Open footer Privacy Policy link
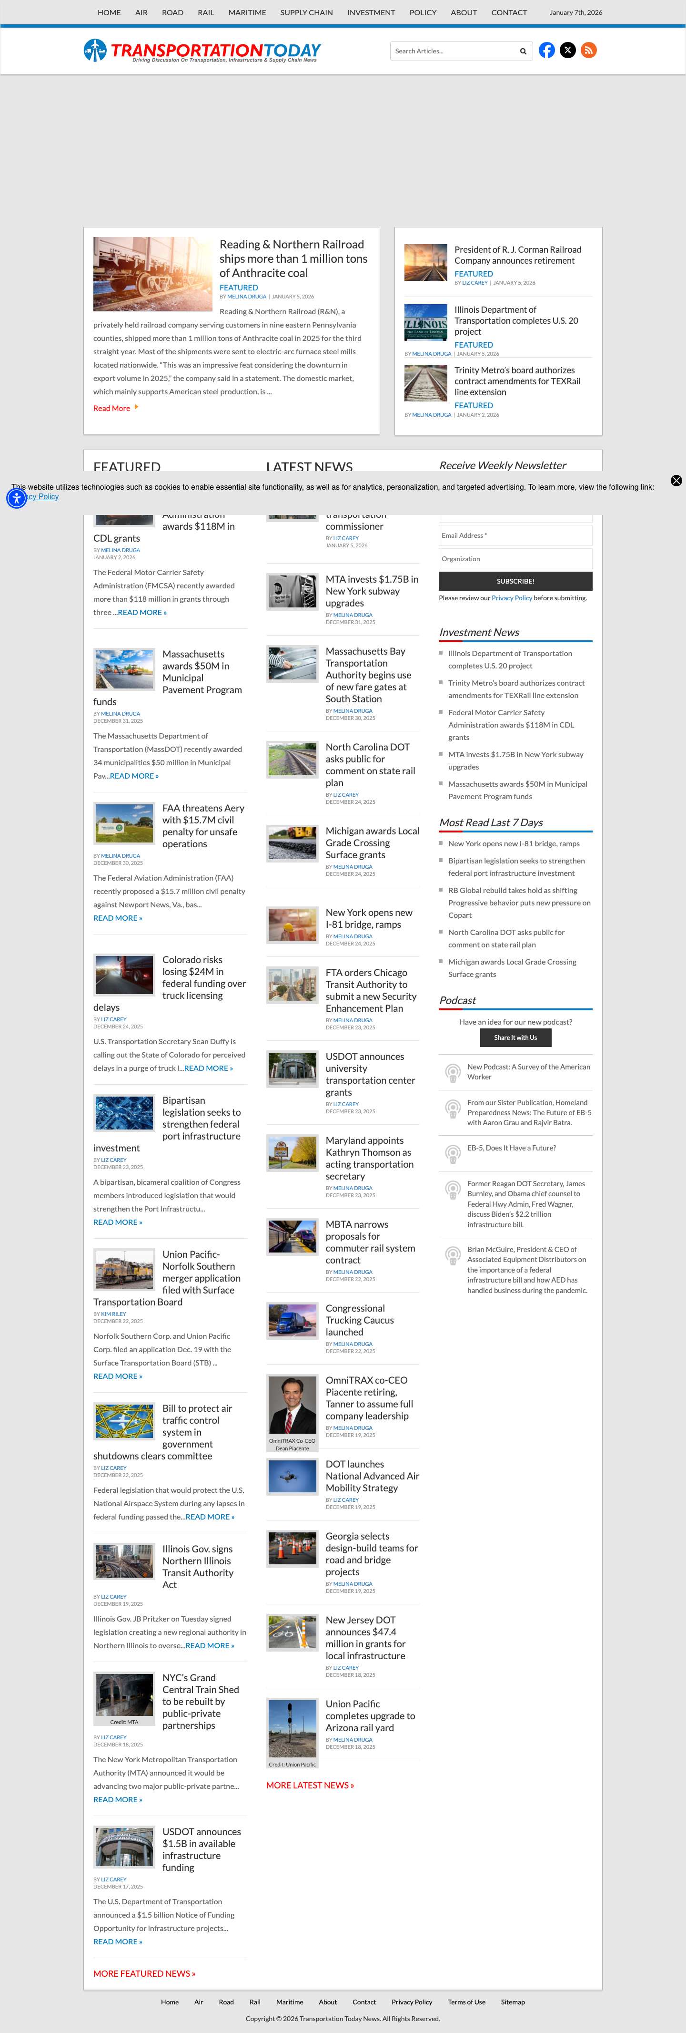Viewport: 686px width, 2033px height. [412, 2002]
